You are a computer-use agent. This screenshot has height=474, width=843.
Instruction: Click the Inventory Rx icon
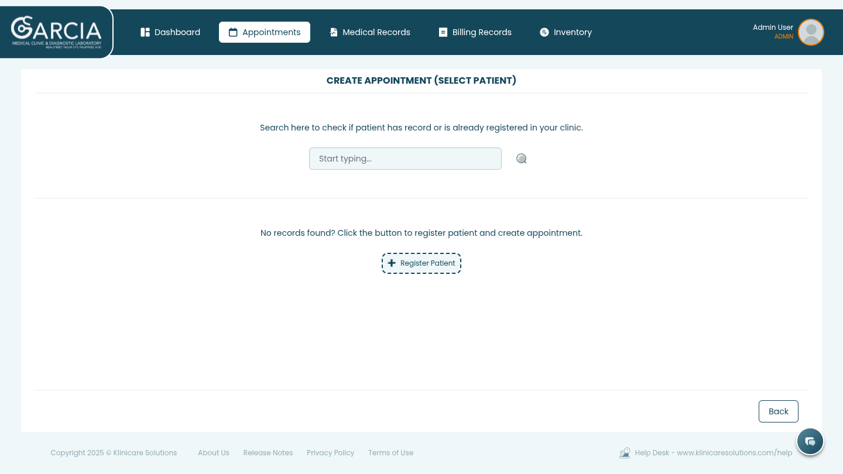(x=544, y=33)
